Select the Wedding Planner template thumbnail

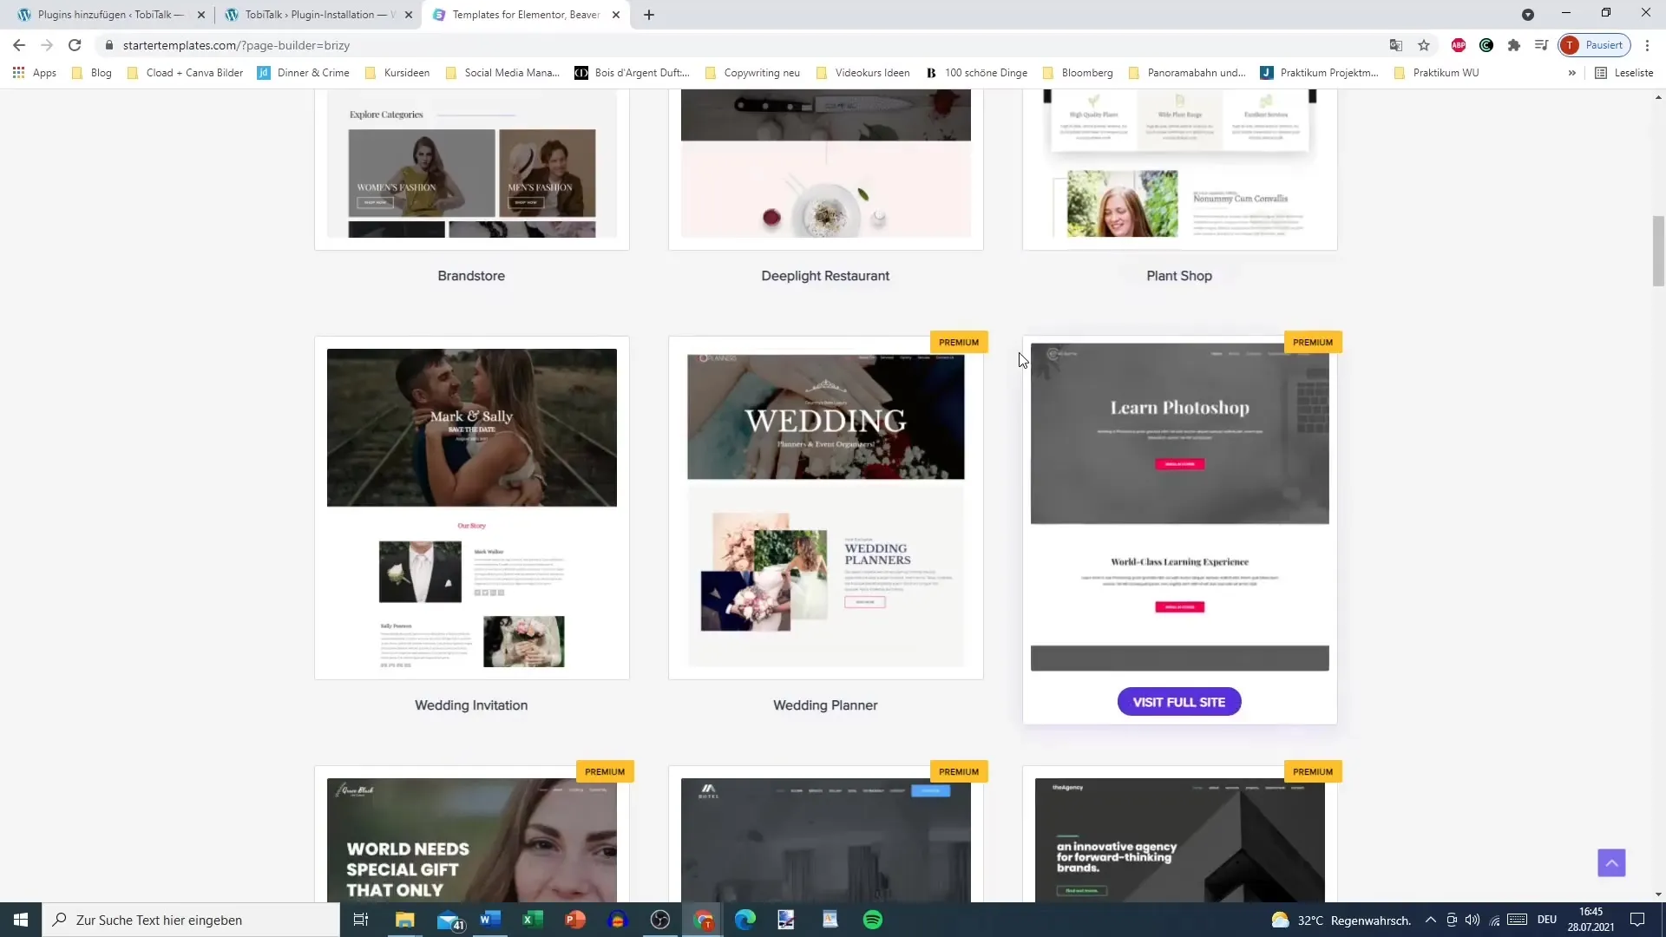click(825, 505)
